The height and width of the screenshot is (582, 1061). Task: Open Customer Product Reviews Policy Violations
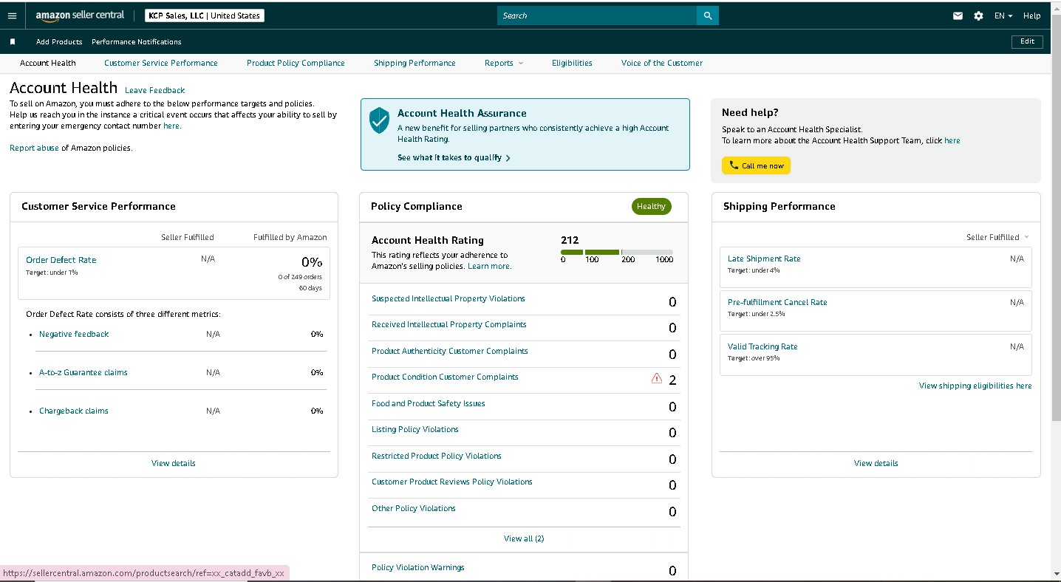coord(452,482)
